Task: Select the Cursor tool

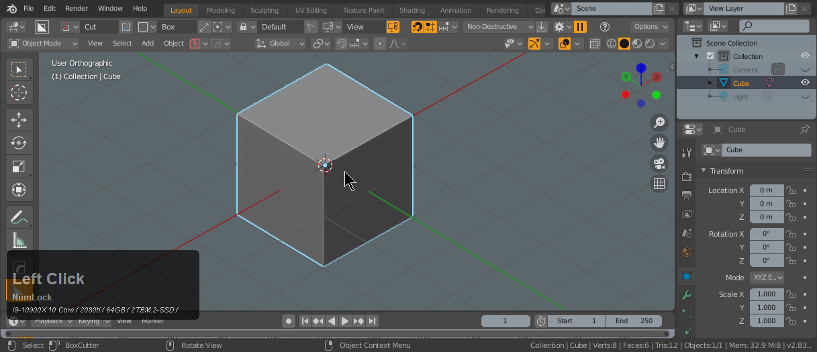Action: coord(19,93)
